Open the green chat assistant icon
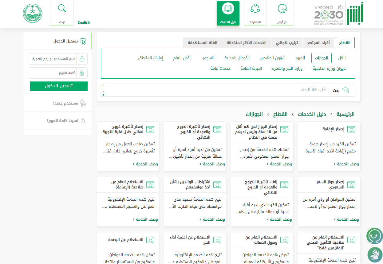This screenshot has width=383, height=264. coord(375,236)
